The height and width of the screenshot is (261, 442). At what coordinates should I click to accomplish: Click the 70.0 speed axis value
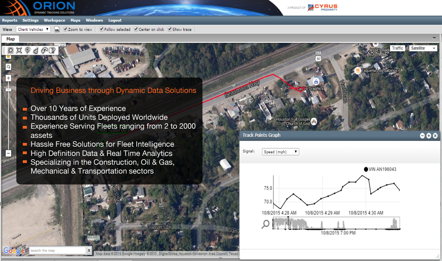(x=268, y=202)
